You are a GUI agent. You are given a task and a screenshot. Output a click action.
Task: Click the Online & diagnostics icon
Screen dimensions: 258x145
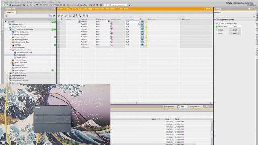tap(12, 34)
